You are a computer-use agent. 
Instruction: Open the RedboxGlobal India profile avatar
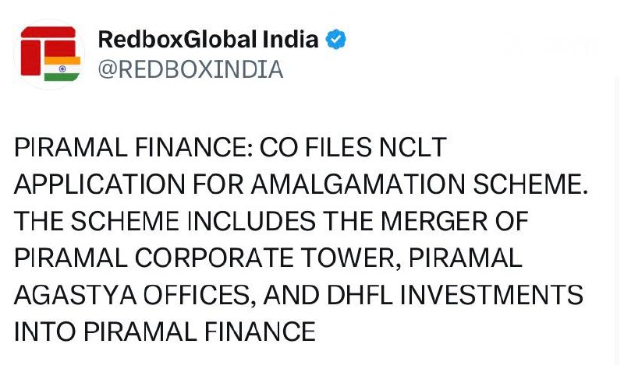pos(48,54)
